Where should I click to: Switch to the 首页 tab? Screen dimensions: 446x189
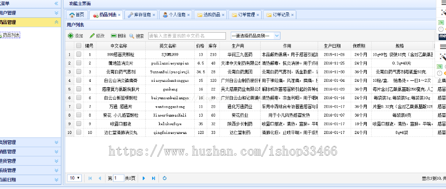point(77,15)
